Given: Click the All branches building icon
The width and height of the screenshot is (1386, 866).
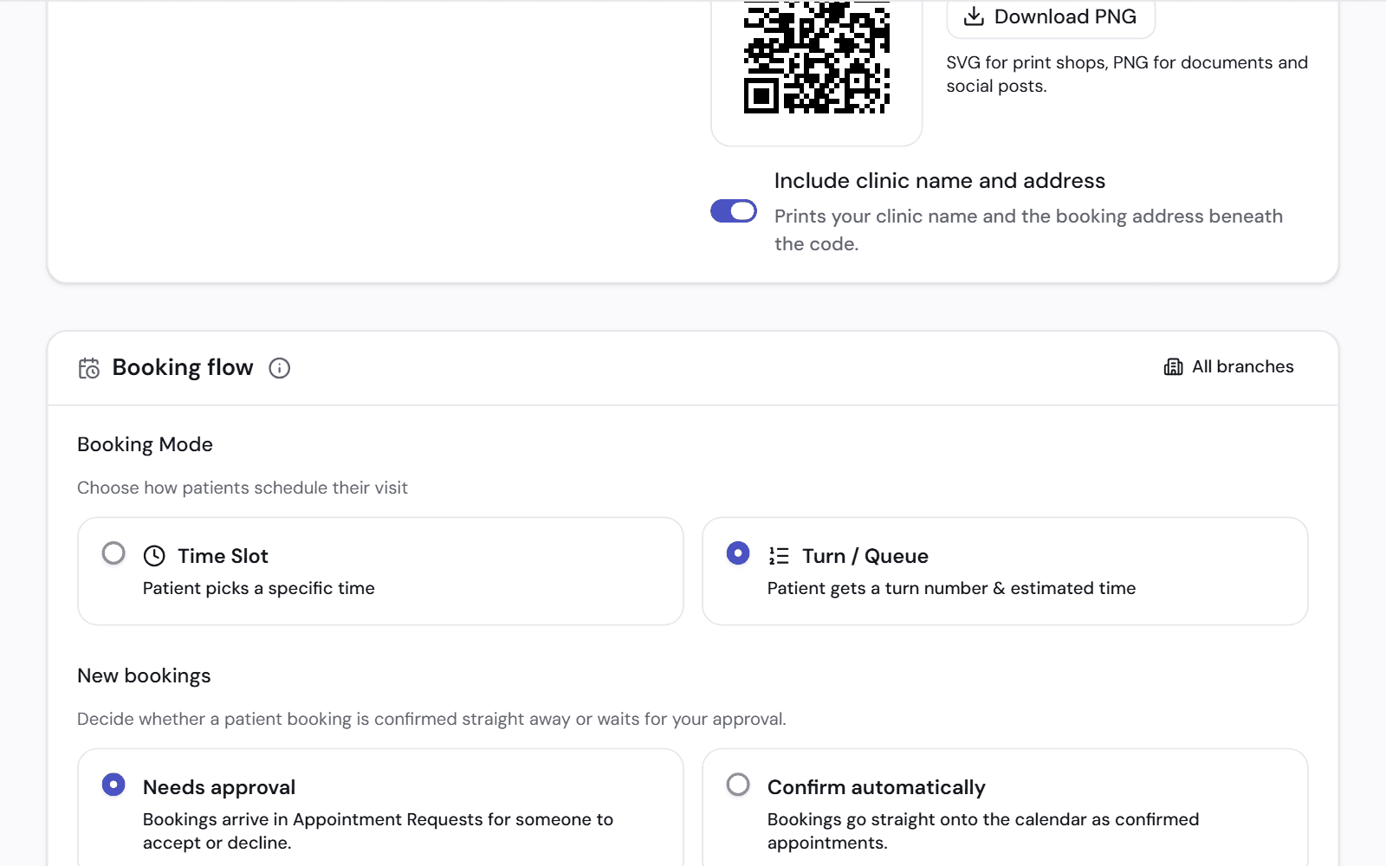Looking at the screenshot, I should point(1173,367).
